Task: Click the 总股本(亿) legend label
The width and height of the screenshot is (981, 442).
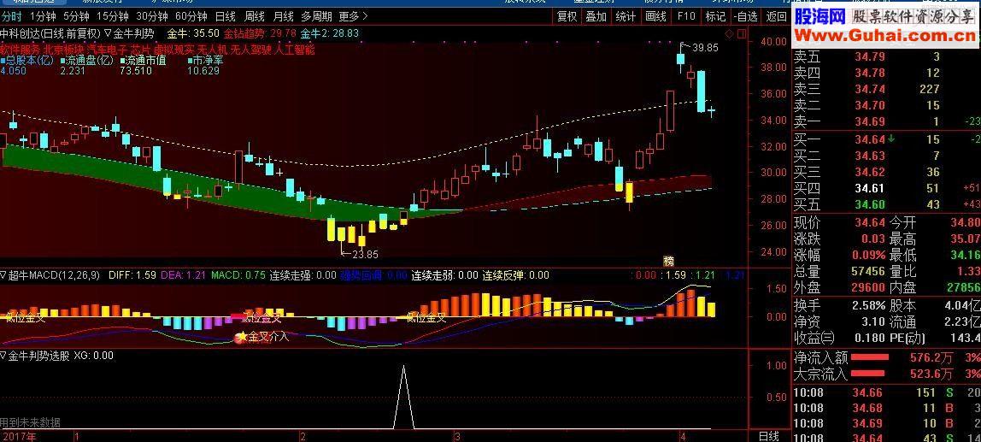Action: pyautogui.click(x=26, y=61)
